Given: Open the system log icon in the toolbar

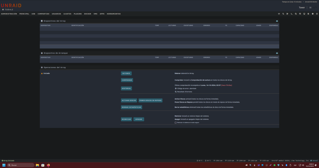Looking at the screenshot, I should click(308, 14).
